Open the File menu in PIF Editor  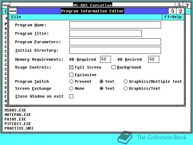pyautogui.click(x=16, y=17)
